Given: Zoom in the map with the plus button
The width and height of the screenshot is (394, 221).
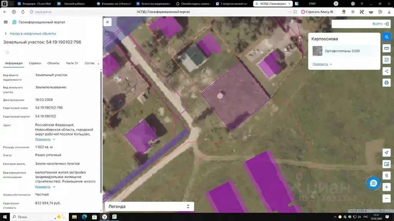Looking at the screenshot, I should (x=387, y=187).
